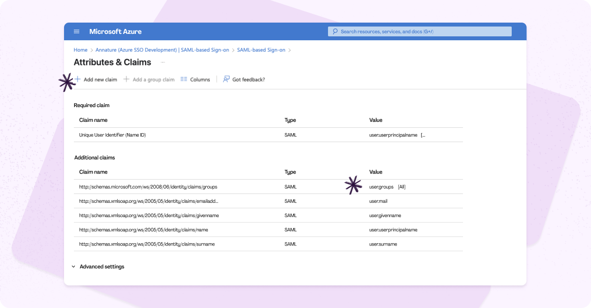
Task: Click the search magnifier icon
Action: pyautogui.click(x=335, y=31)
